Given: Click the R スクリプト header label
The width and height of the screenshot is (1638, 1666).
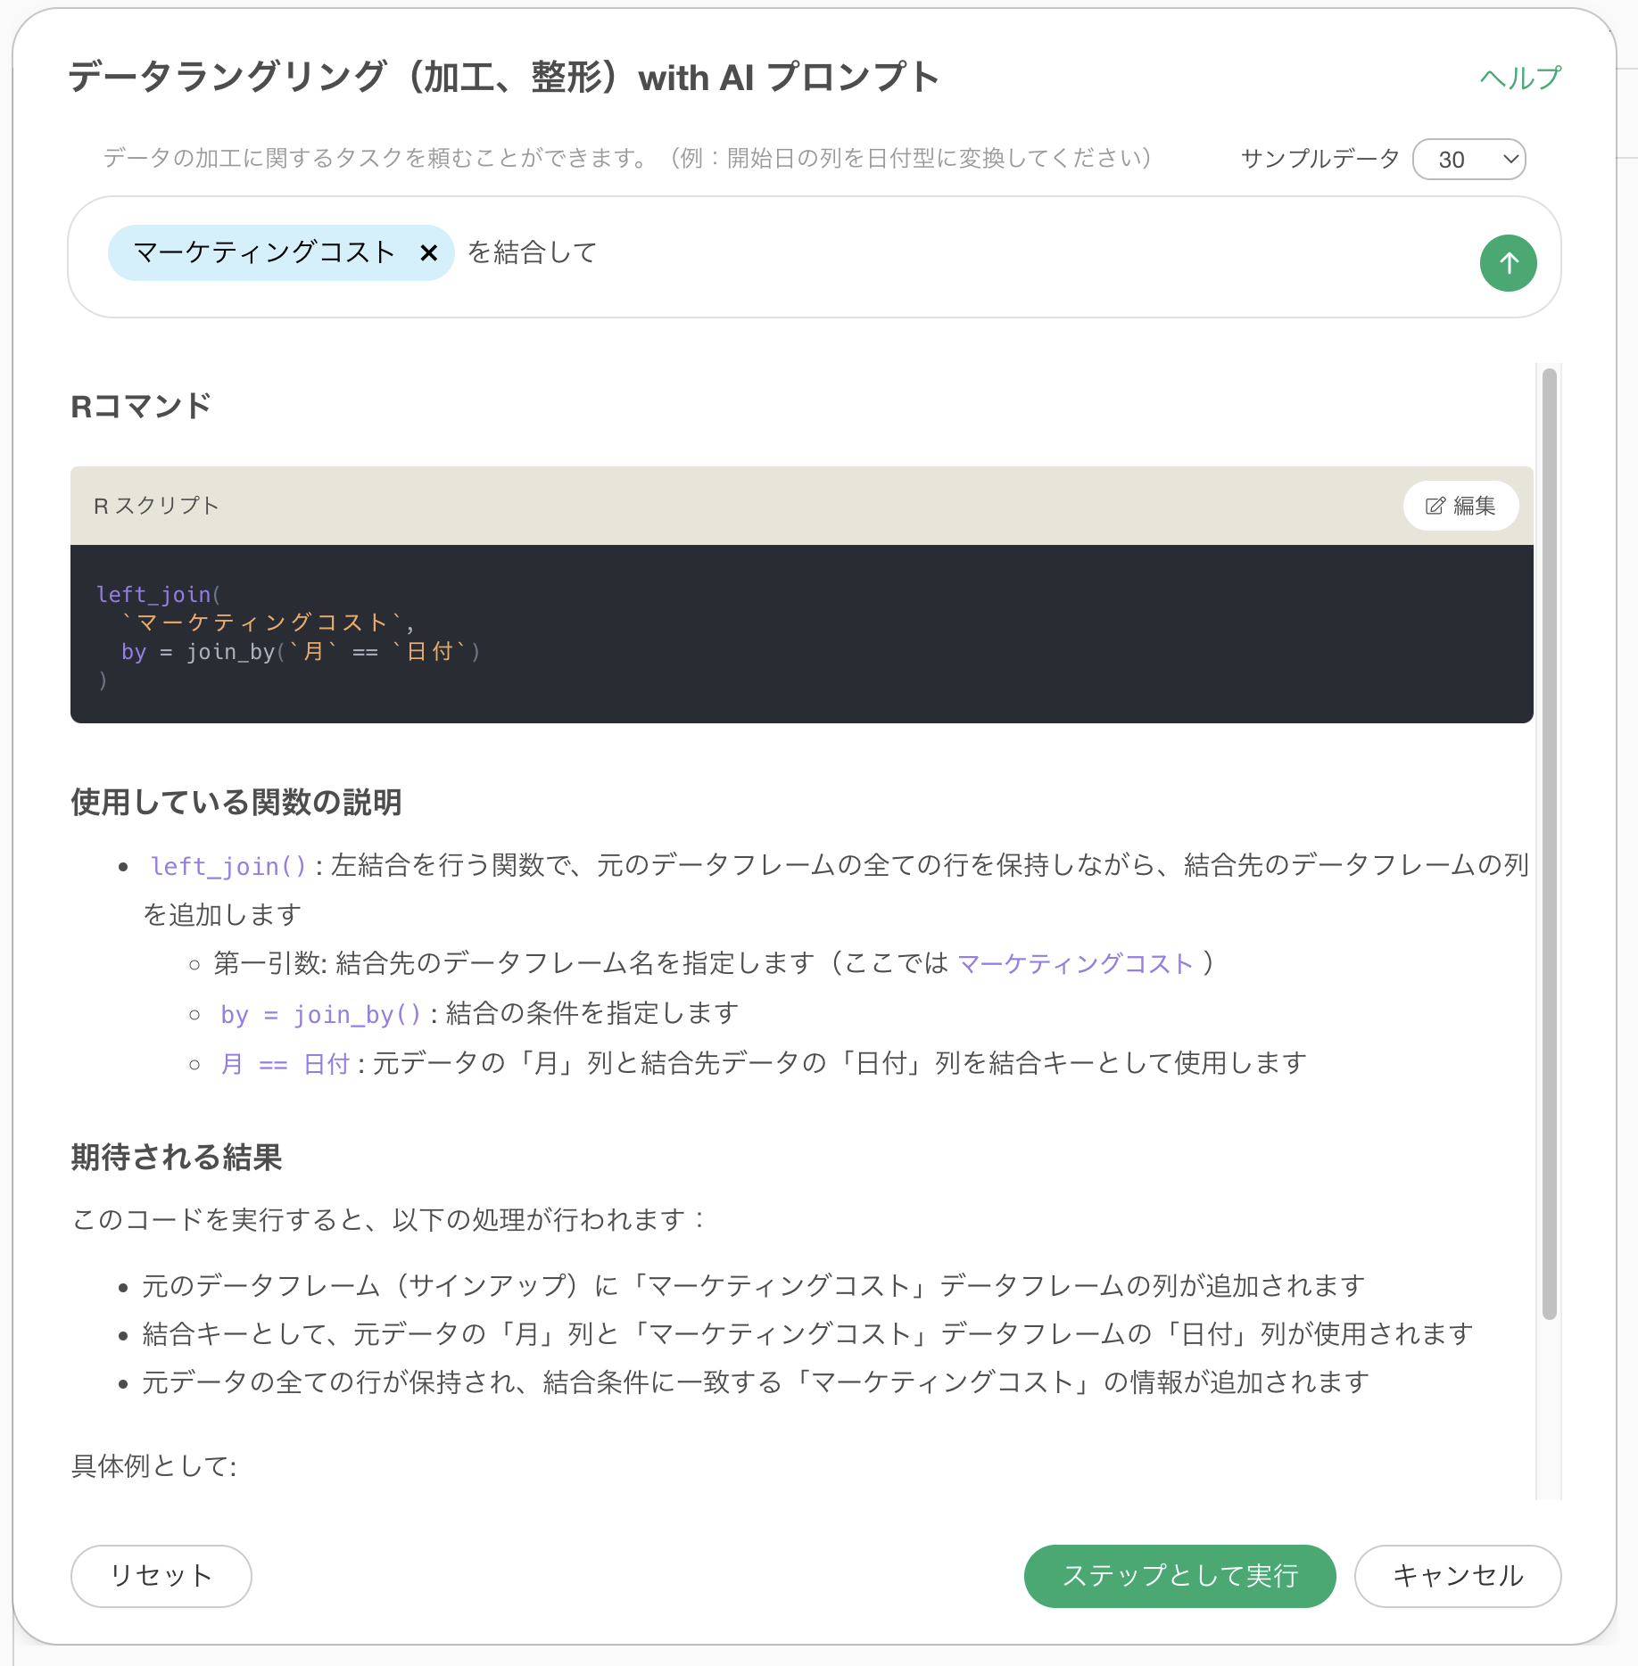Looking at the screenshot, I should 156,506.
